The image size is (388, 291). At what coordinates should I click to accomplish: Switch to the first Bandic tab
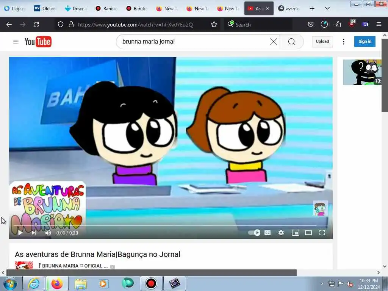tap(106, 8)
